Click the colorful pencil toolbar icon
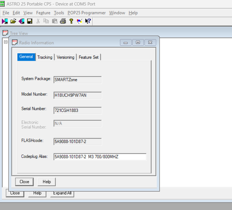Screen dimensions: 232x210 [x=79, y=21]
